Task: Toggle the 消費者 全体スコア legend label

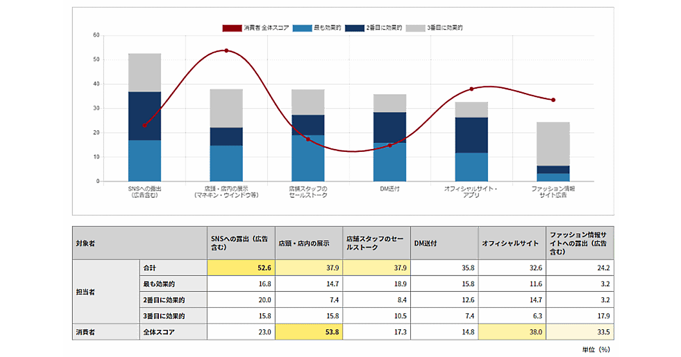Action: tap(266, 28)
